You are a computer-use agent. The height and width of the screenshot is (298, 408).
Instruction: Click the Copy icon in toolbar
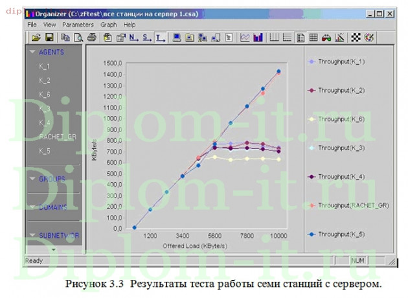coord(66,38)
